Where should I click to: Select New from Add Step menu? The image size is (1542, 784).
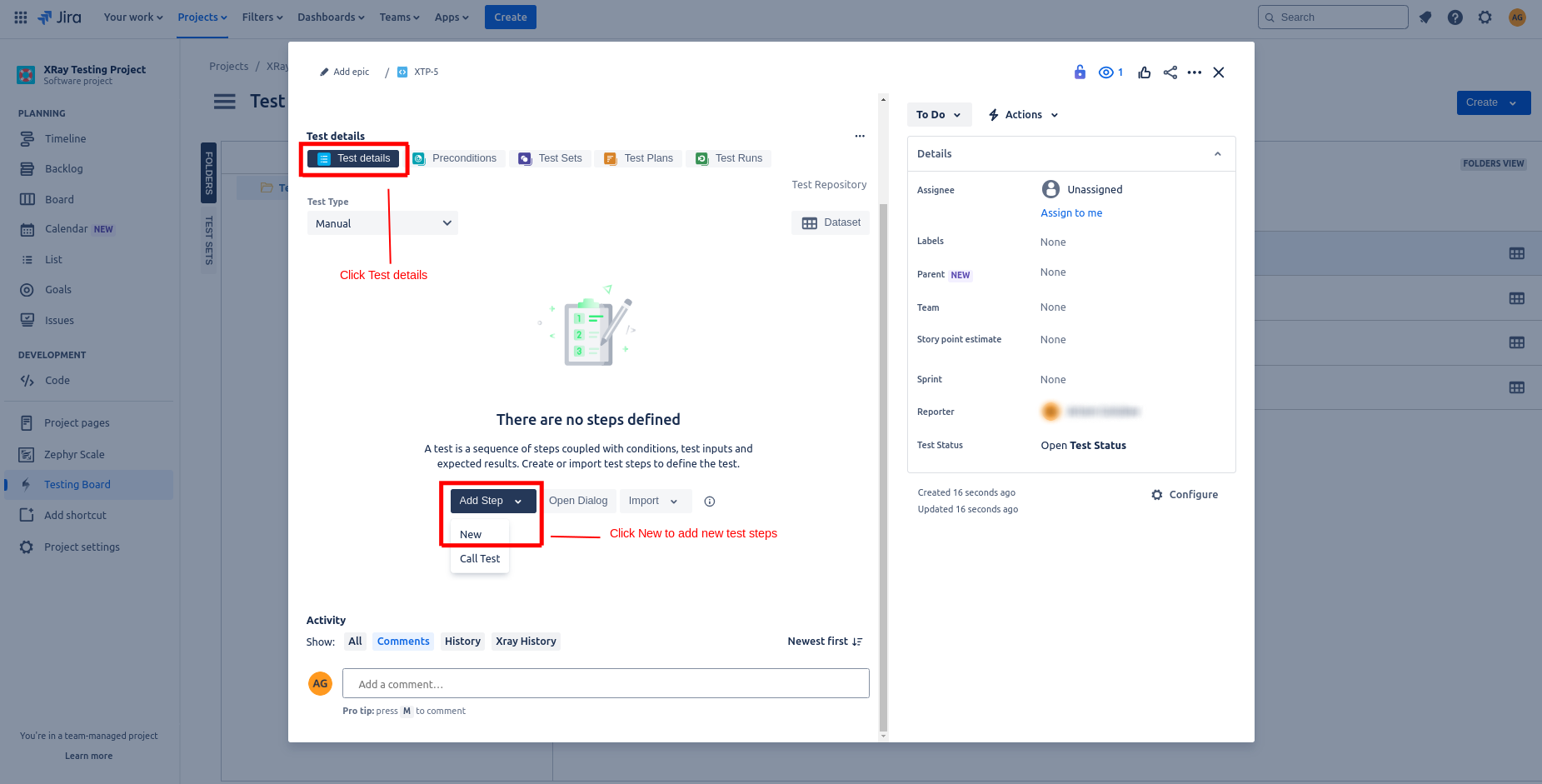pos(471,535)
